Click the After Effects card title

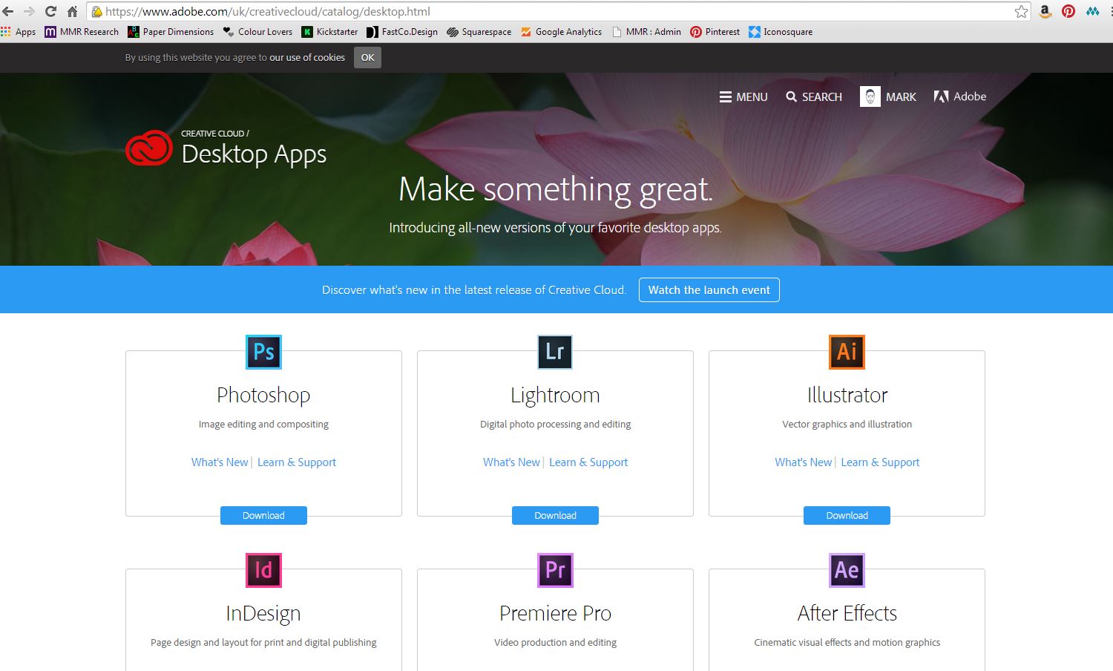coord(847,613)
